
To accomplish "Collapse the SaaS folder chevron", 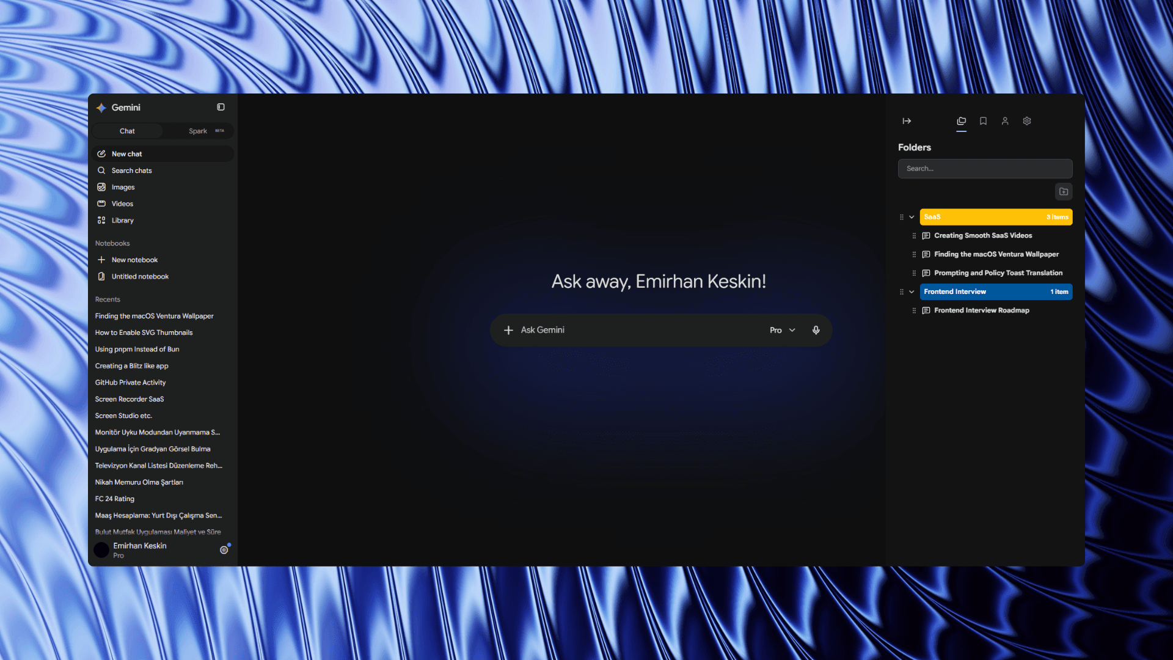I will [x=912, y=217].
